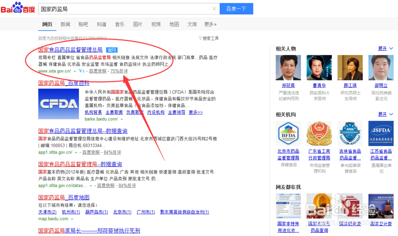Open the 搜索工具 filter
Viewport: 398px width, 236px height.
tap(209, 38)
